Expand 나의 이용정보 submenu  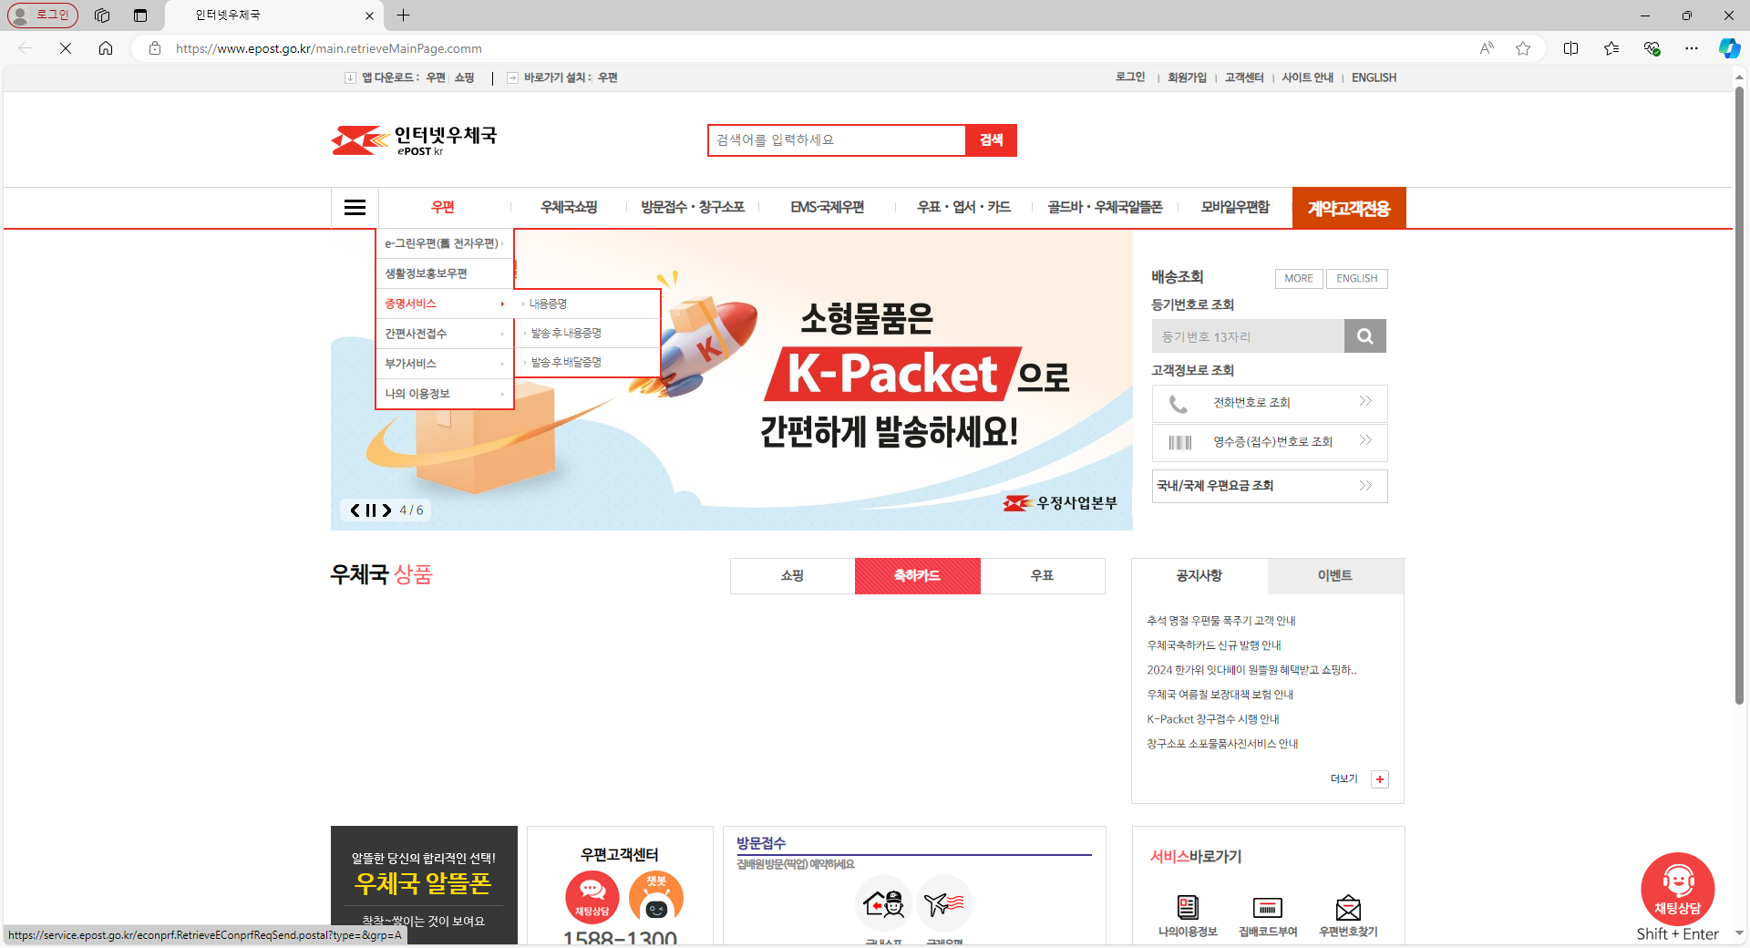pos(445,394)
